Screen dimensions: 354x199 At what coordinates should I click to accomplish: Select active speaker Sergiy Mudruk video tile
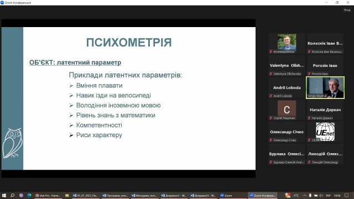click(325, 87)
